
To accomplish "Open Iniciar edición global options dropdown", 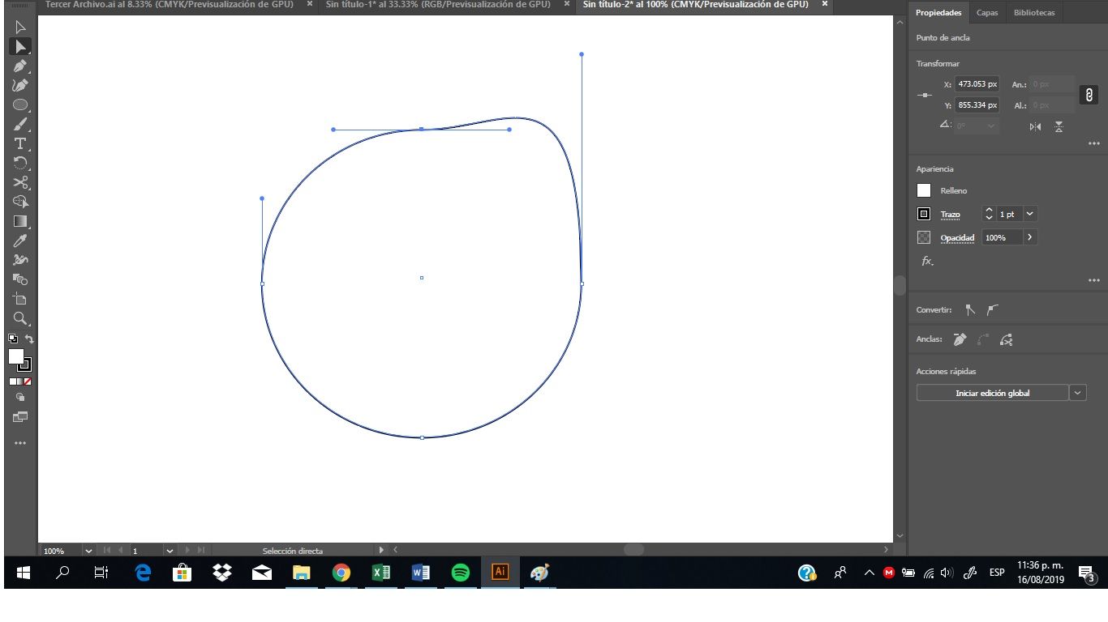I will [x=1078, y=393].
